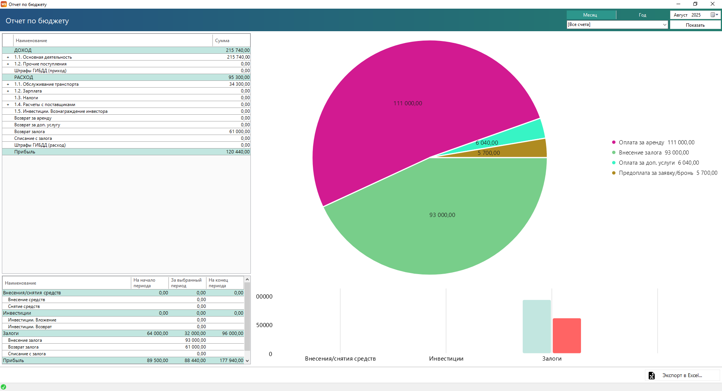Click the Сумма column header
This screenshot has height=391, width=722.
point(231,41)
